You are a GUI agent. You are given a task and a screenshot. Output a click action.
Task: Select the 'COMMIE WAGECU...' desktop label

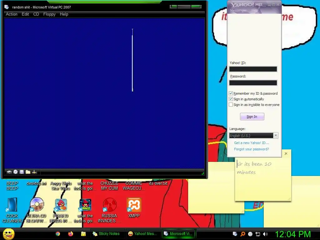[134, 186]
